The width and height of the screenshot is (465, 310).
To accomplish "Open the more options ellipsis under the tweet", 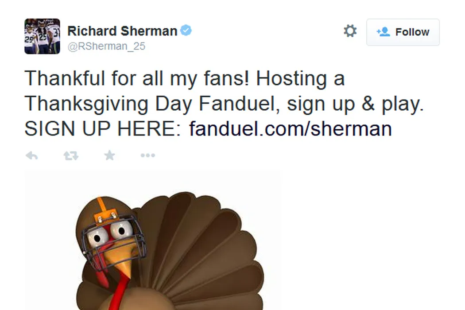I will 147,155.
